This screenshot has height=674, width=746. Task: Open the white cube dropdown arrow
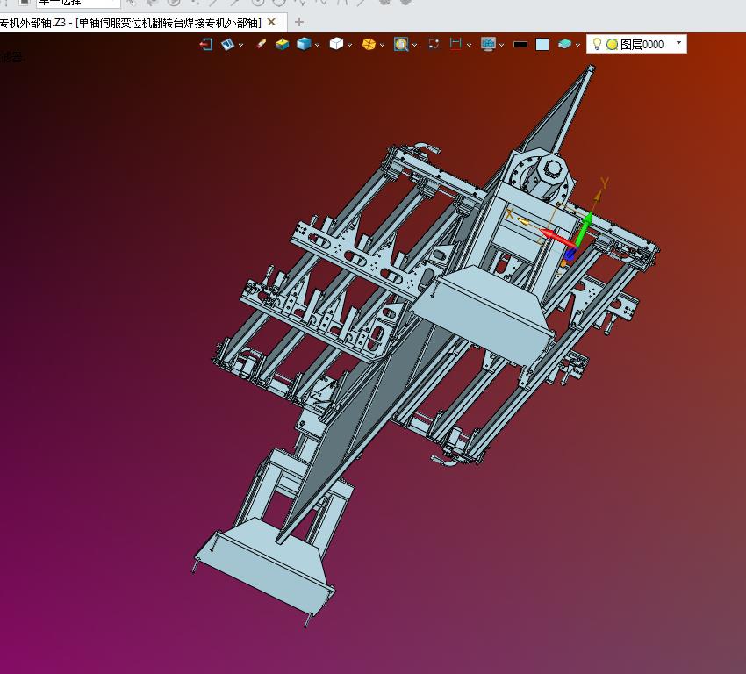pyautogui.click(x=349, y=45)
